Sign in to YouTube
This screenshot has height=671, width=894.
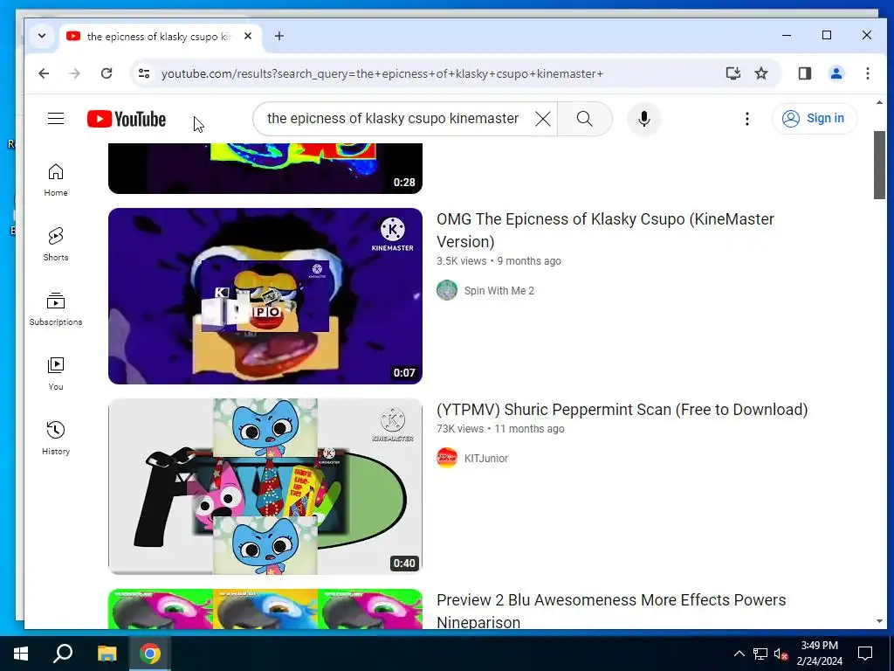click(815, 119)
